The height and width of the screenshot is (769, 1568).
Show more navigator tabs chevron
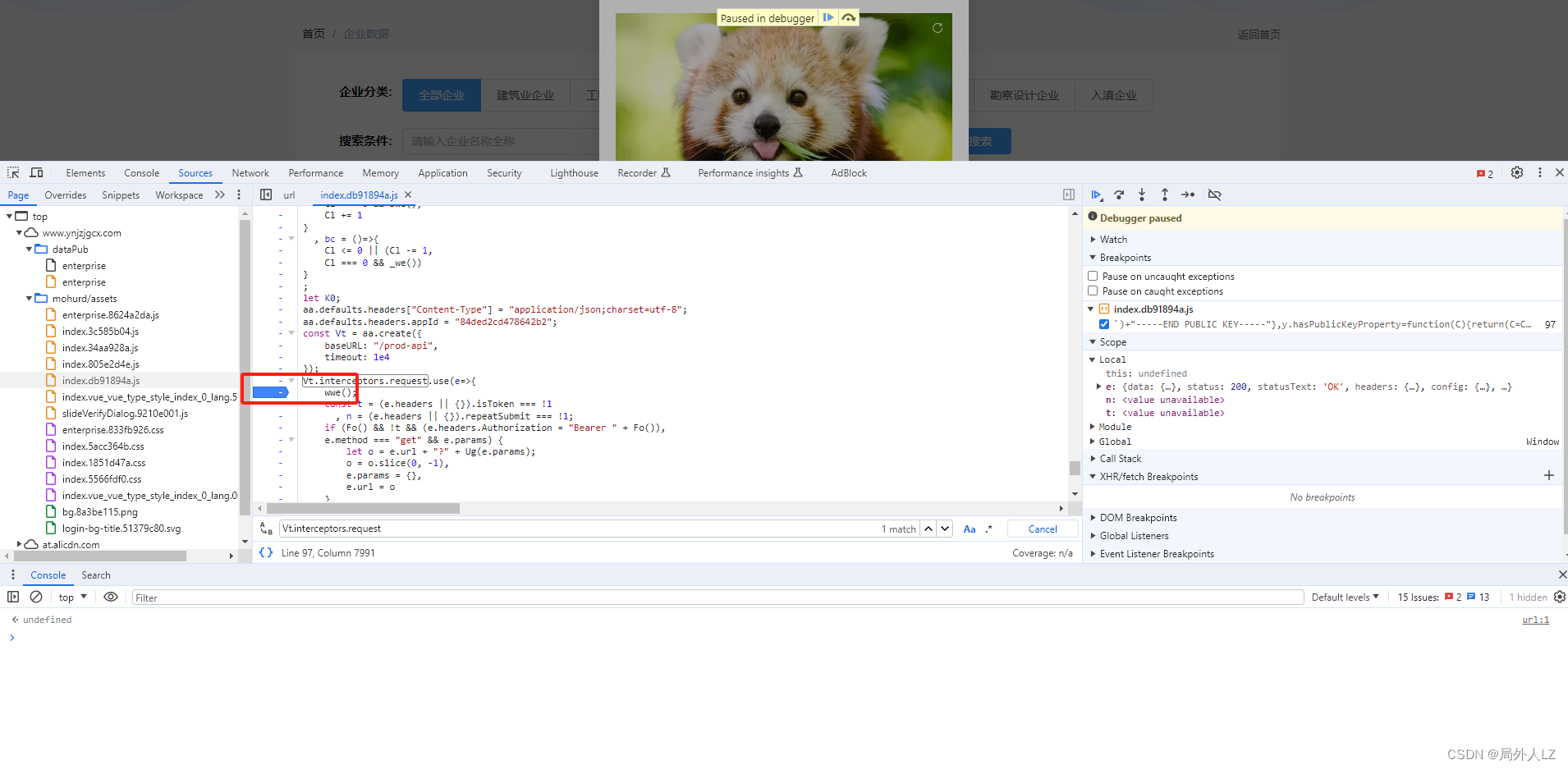pos(220,195)
